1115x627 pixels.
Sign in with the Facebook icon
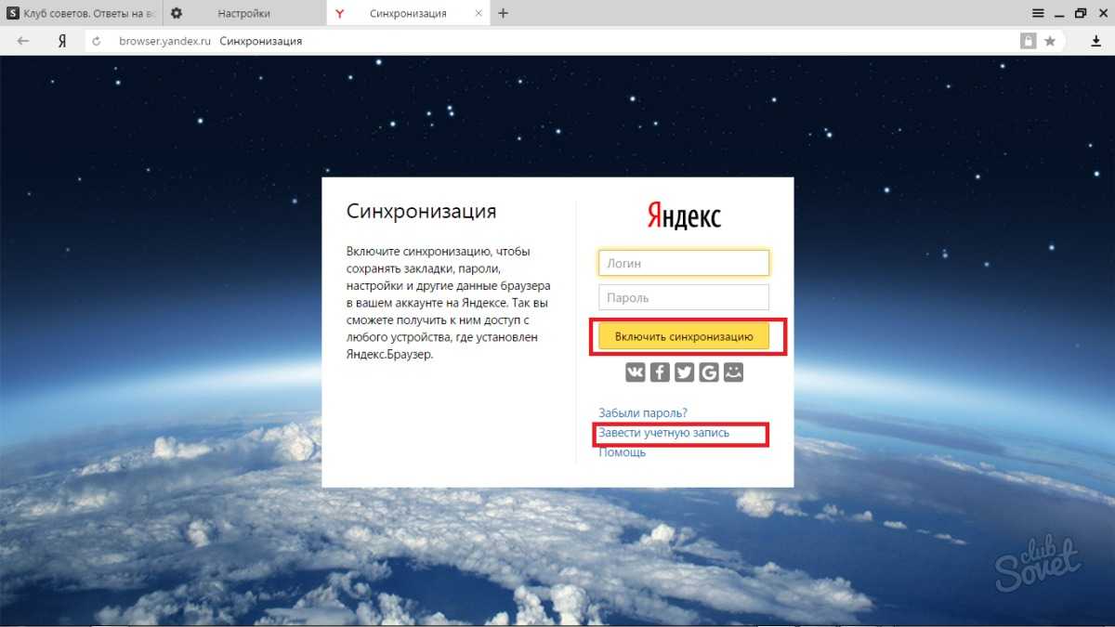click(x=660, y=372)
